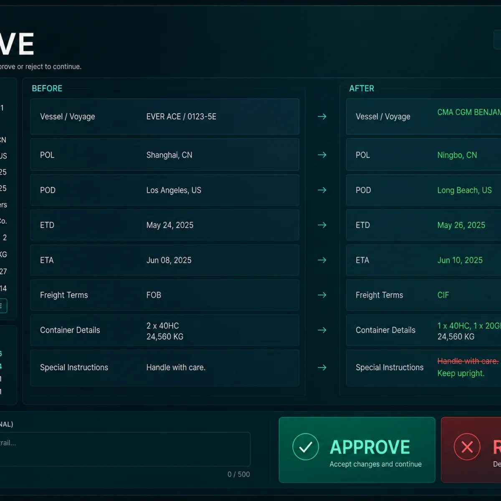Click arrow icon in POD row

tap(322, 190)
